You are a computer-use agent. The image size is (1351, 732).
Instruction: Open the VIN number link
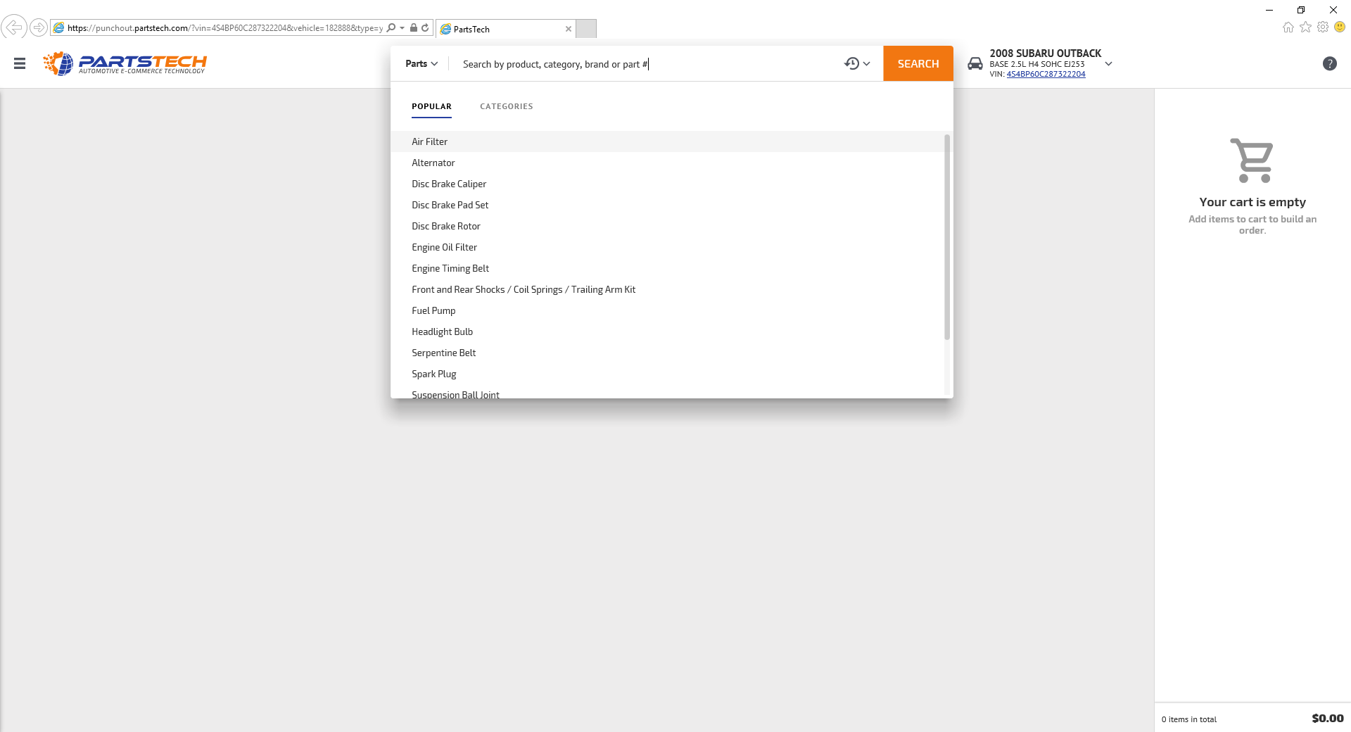[x=1046, y=73]
